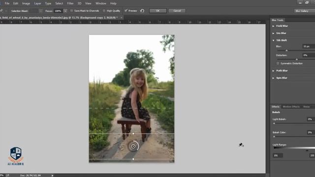
Task: Open the 3D menu
Action: [79, 3]
